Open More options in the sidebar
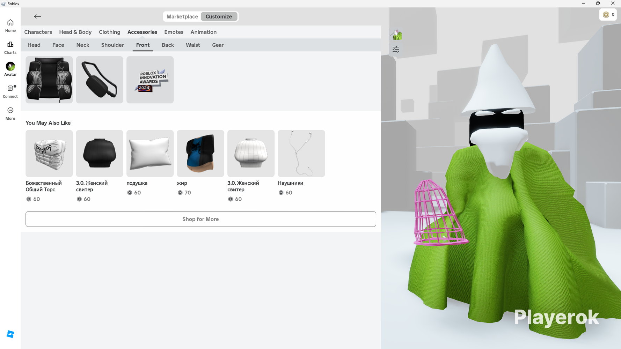The width and height of the screenshot is (621, 349). click(10, 114)
